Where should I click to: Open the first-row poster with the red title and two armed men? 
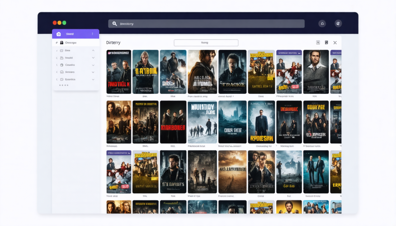(119, 72)
